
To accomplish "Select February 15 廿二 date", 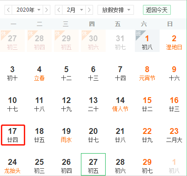I will pyautogui.click(x=147, y=104).
